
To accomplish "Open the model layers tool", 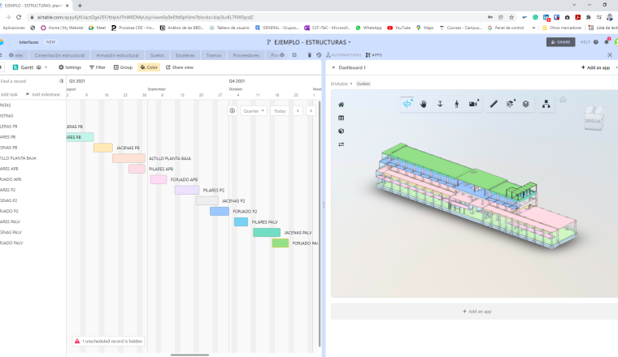I will [x=526, y=104].
